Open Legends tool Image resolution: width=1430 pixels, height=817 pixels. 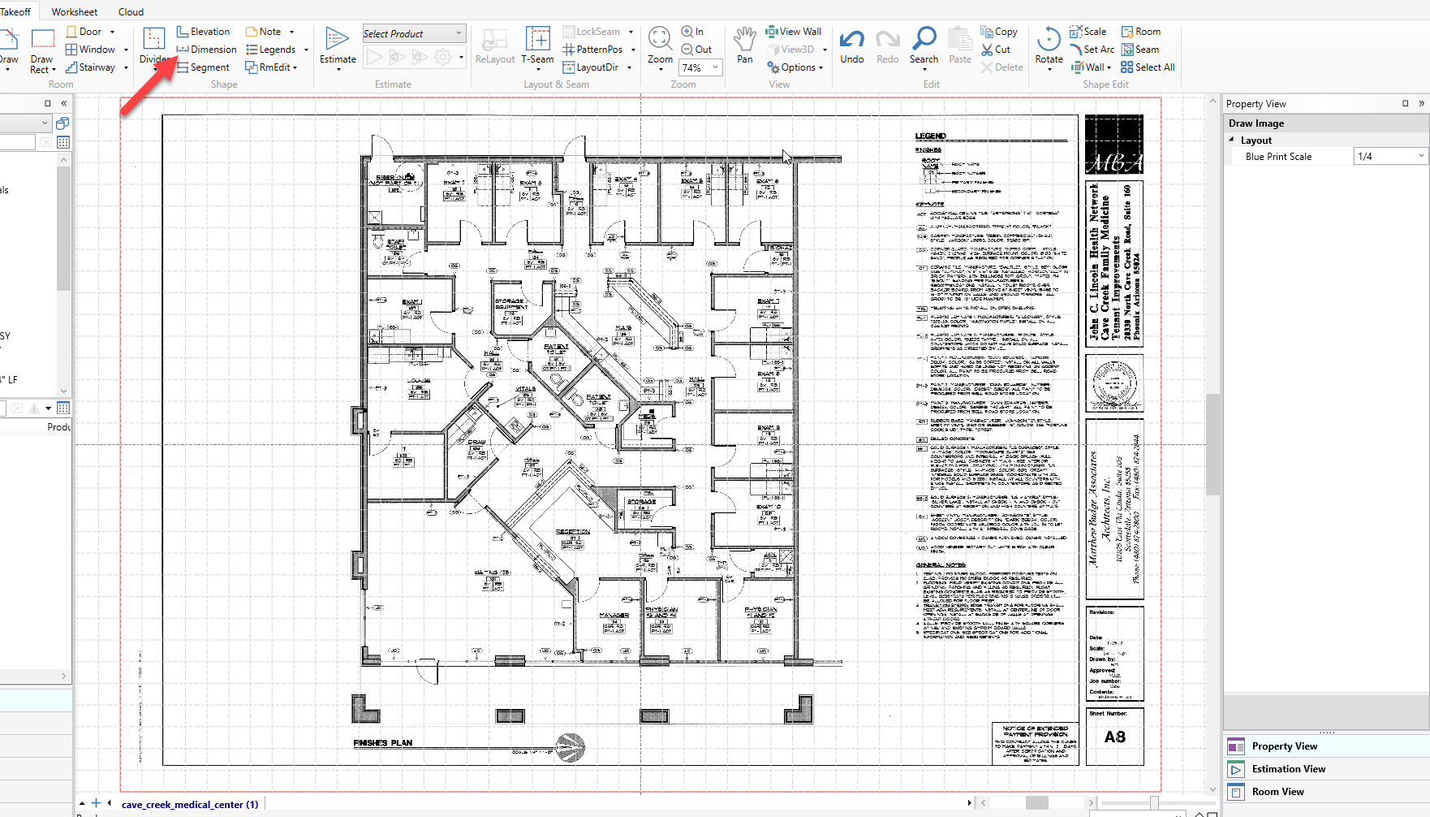(270, 50)
